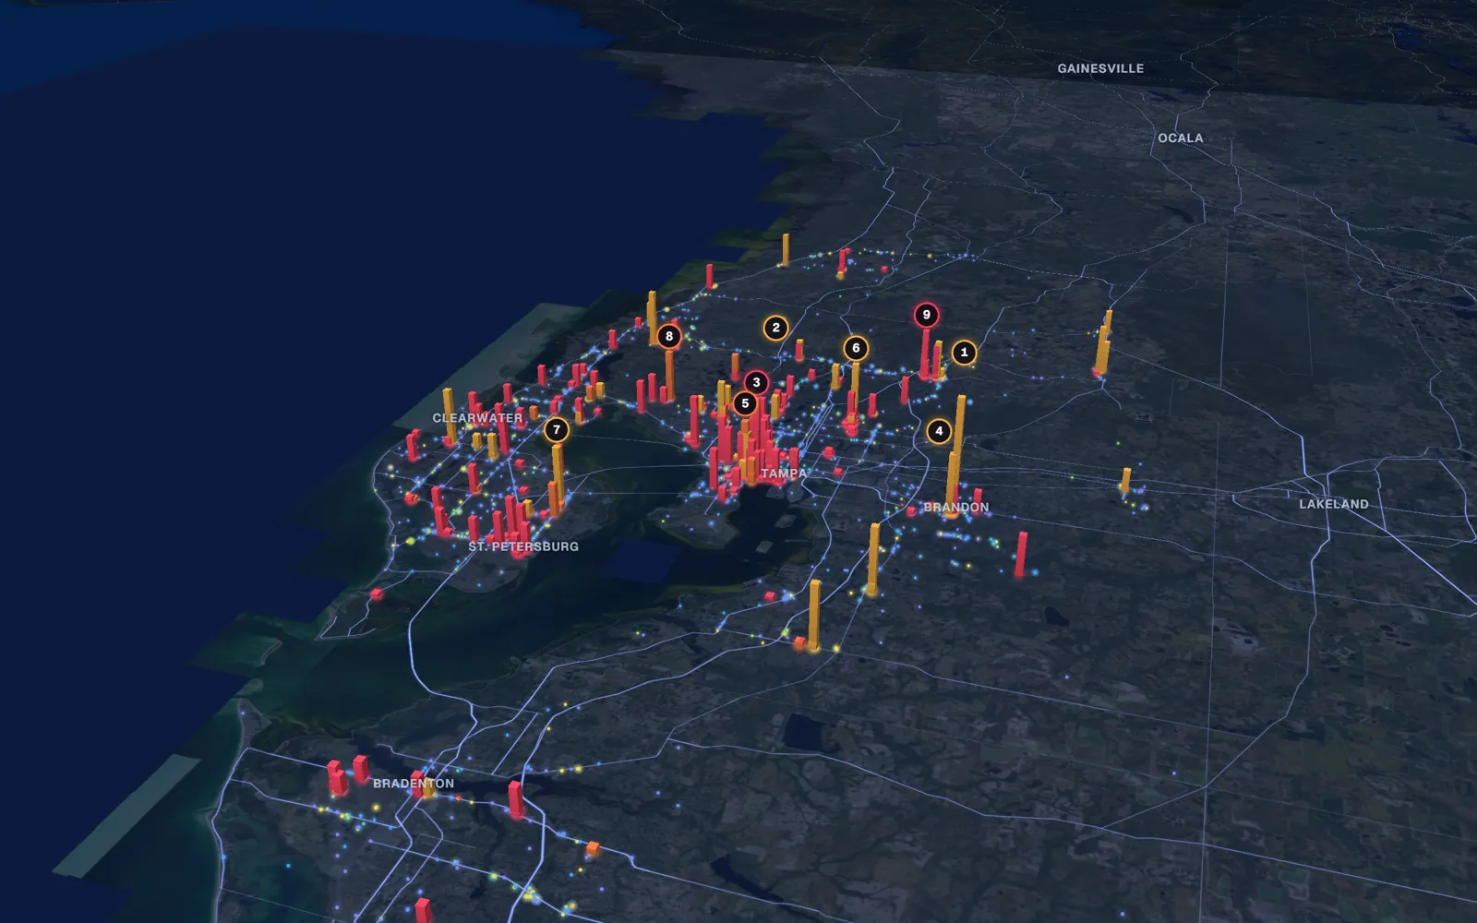Image resolution: width=1477 pixels, height=923 pixels.
Task: Click the Gainesville city label
Action: [x=1100, y=68]
